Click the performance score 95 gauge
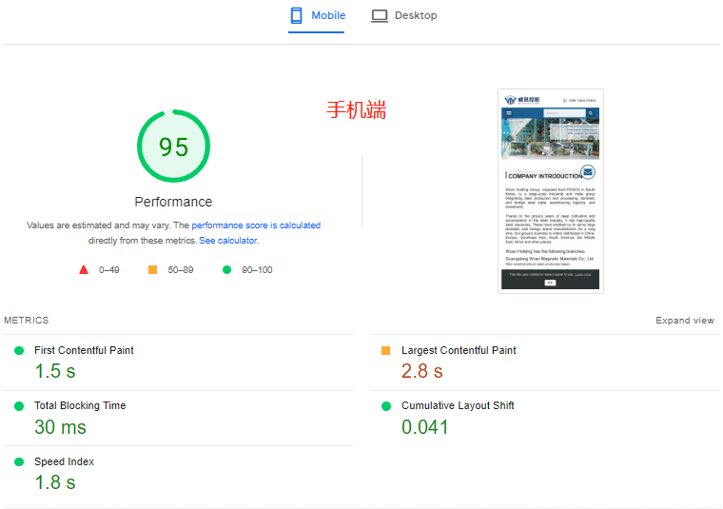Viewport: 723px width, 509px height. tap(173, 147)
